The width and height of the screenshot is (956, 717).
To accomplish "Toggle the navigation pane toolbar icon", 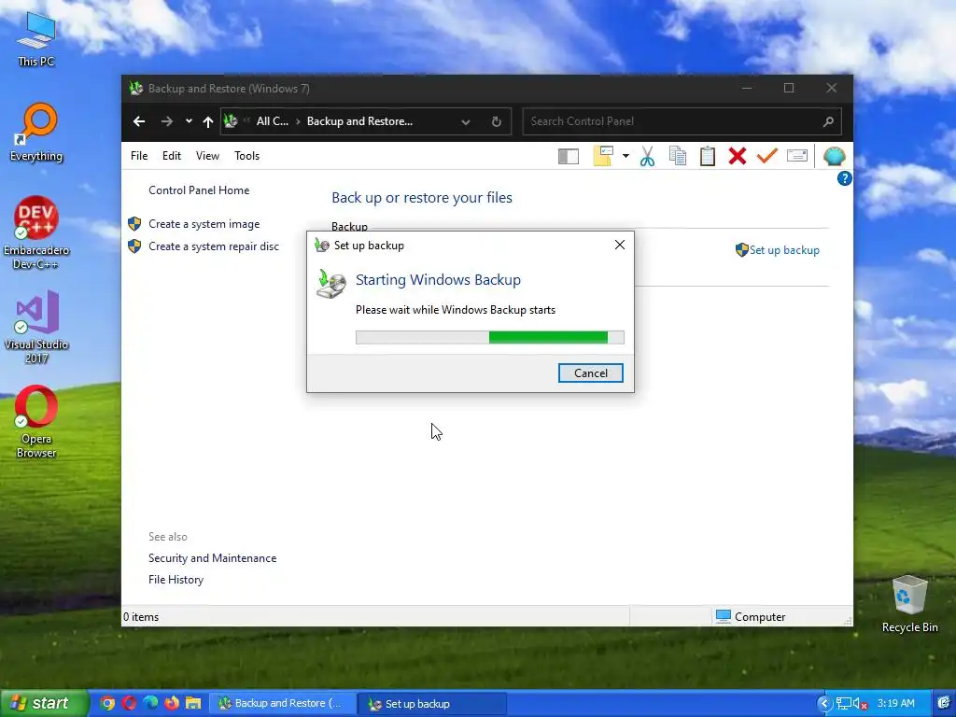I will pyautogui.click(x=569, y=157).
